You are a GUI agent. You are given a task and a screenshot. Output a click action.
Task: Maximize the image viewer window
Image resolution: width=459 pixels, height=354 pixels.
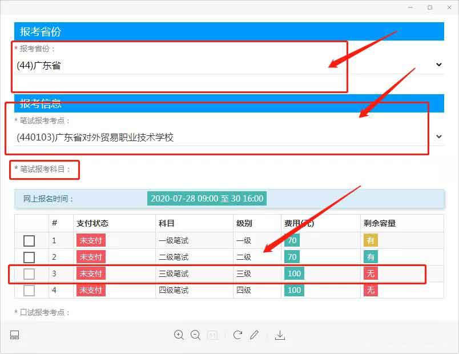[430, 7]
